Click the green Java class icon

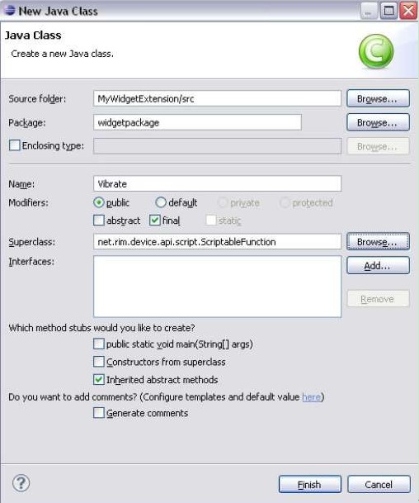pyautogui.click(x=376, y=51)
